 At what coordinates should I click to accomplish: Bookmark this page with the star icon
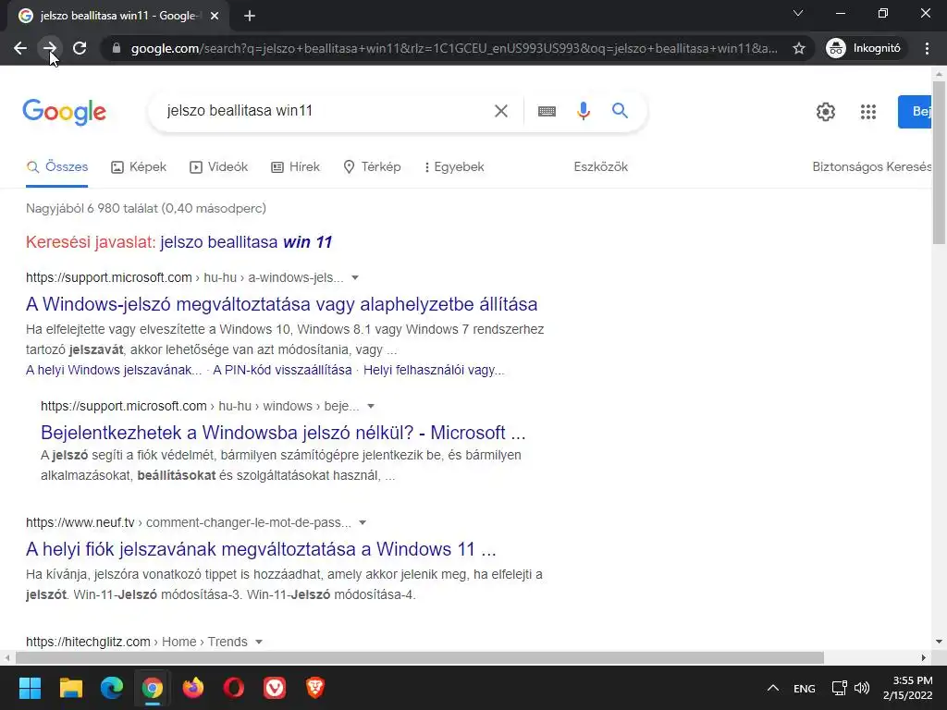[798, 48]
